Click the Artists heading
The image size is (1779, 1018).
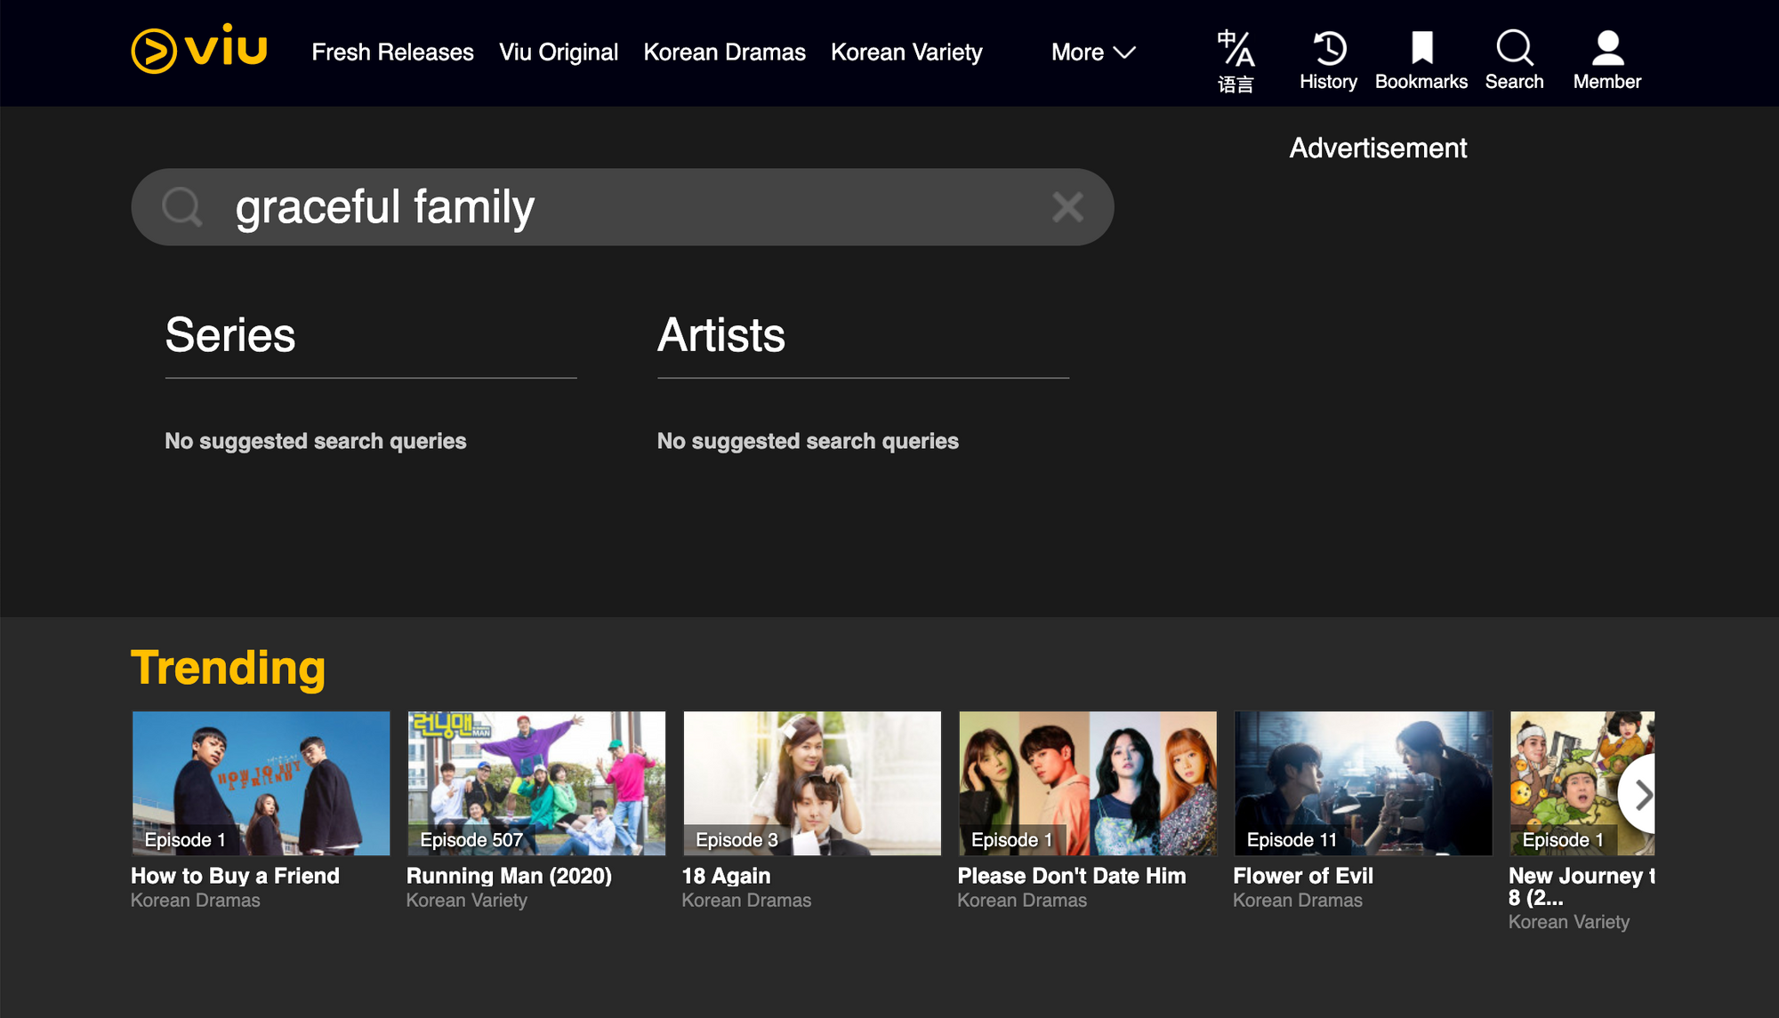(721, 335)
